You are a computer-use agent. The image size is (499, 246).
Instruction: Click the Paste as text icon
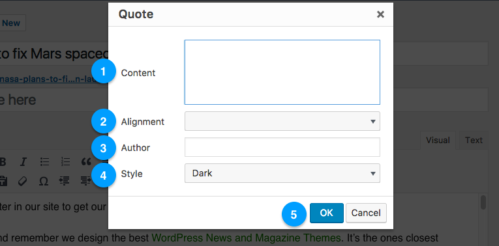[3, 181]
